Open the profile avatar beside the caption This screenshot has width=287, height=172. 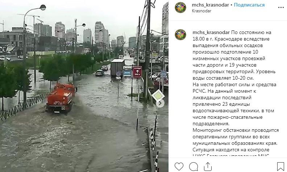click(x=180, y=35)
